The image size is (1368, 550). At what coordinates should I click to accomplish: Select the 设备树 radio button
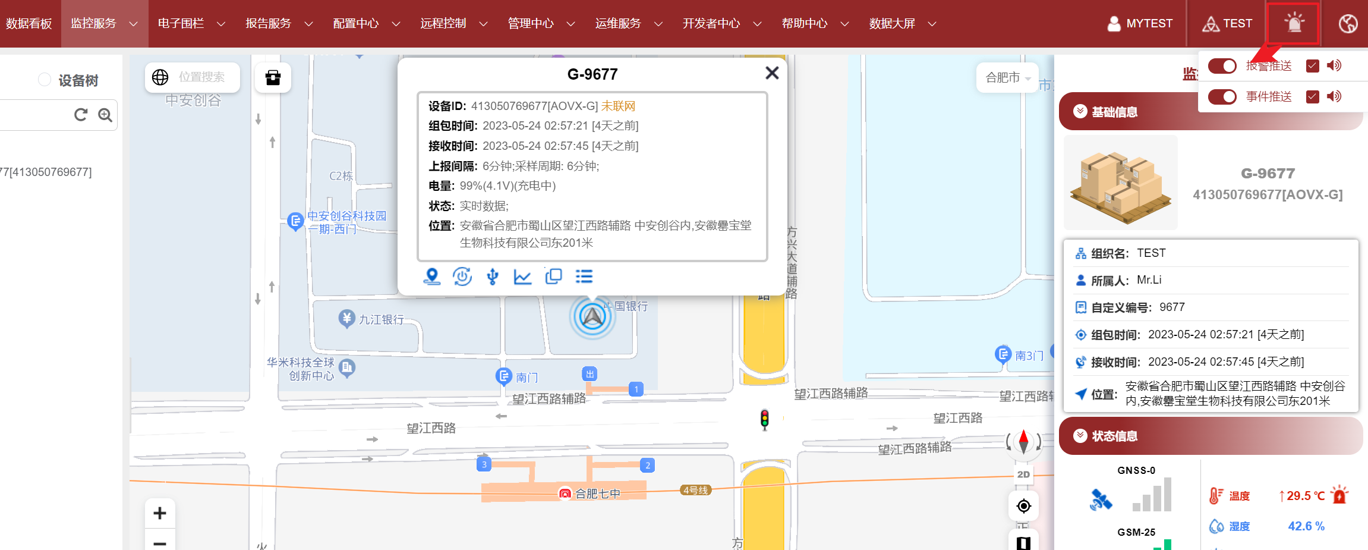click(45, 80)
